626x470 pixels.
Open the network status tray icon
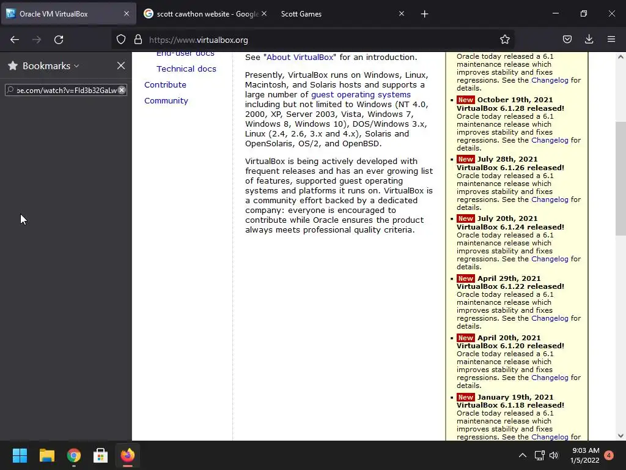(x=539, y=455)
